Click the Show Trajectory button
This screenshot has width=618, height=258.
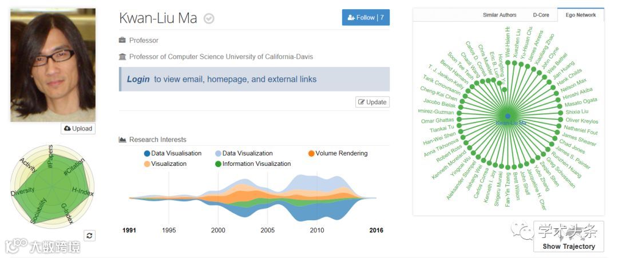coord(568,247)
